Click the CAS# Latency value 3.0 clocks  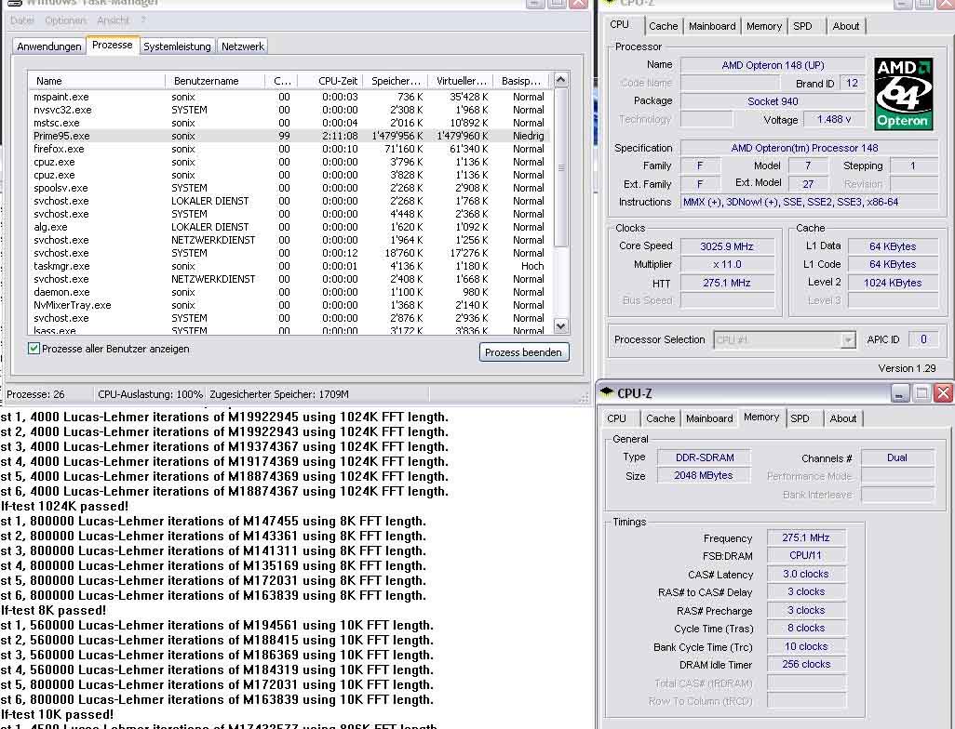(x=806, y=574)
